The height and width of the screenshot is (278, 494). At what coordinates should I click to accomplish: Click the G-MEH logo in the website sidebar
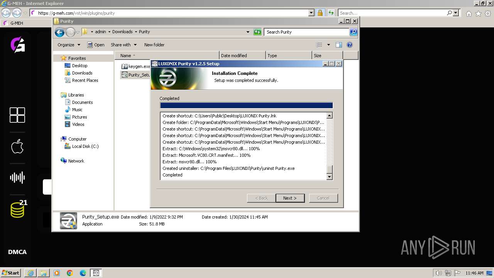(17, 45)
